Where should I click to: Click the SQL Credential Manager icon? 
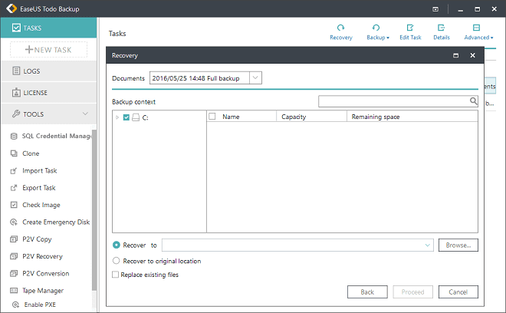click(14, 136)
